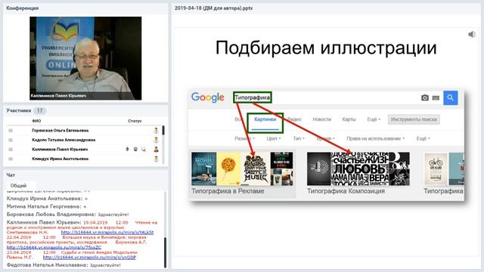The image size is (484, 272).
Task: Click the participant count badge 17
Action: (x=39, y=110)
